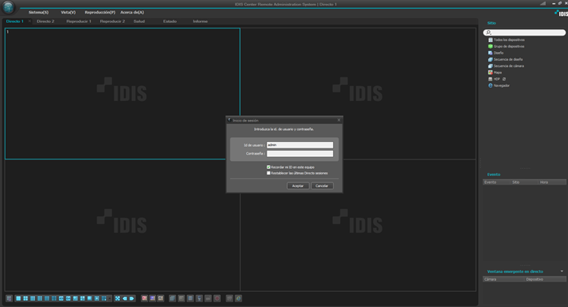Open the Reproducción(P) menu

[100, 13]
